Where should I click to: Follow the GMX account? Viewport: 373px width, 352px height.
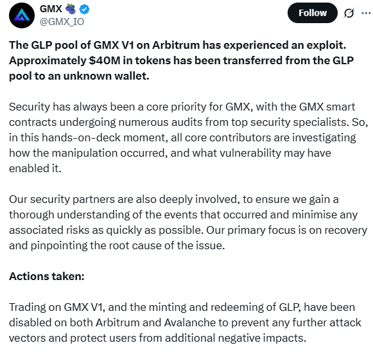[x=313, y=13]
